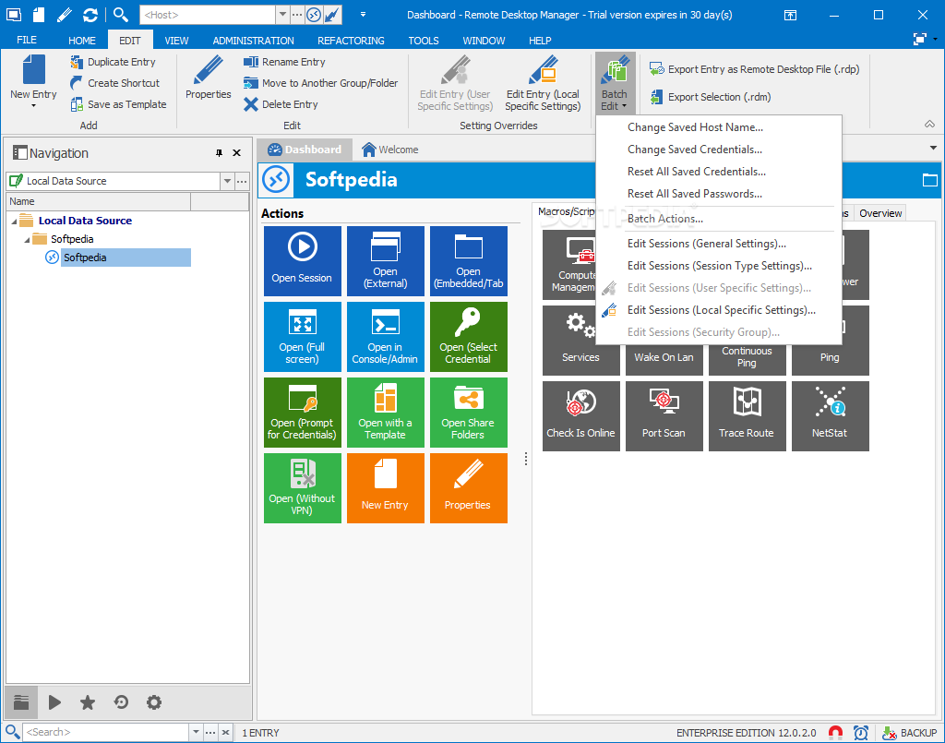Click the Open Share Folders tile
The width and height of the screenshot is (945, 743).
click(x=468, y=413)
